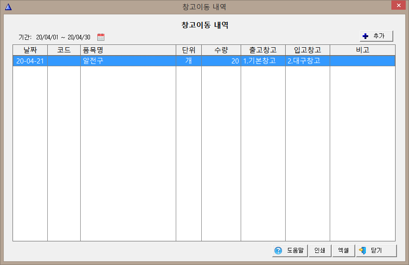Click the 닫기 close button

pyautogui.click(x=376, y=251)
